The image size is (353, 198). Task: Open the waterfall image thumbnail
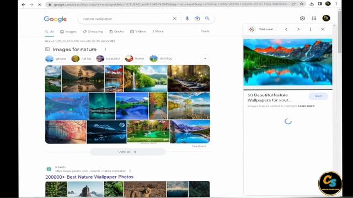click(146, 78)
